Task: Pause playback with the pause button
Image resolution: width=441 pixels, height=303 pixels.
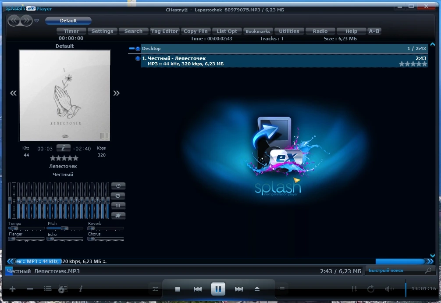Action: [218, 289]
